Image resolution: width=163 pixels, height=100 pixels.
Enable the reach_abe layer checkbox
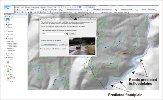(x=7, y=31)
